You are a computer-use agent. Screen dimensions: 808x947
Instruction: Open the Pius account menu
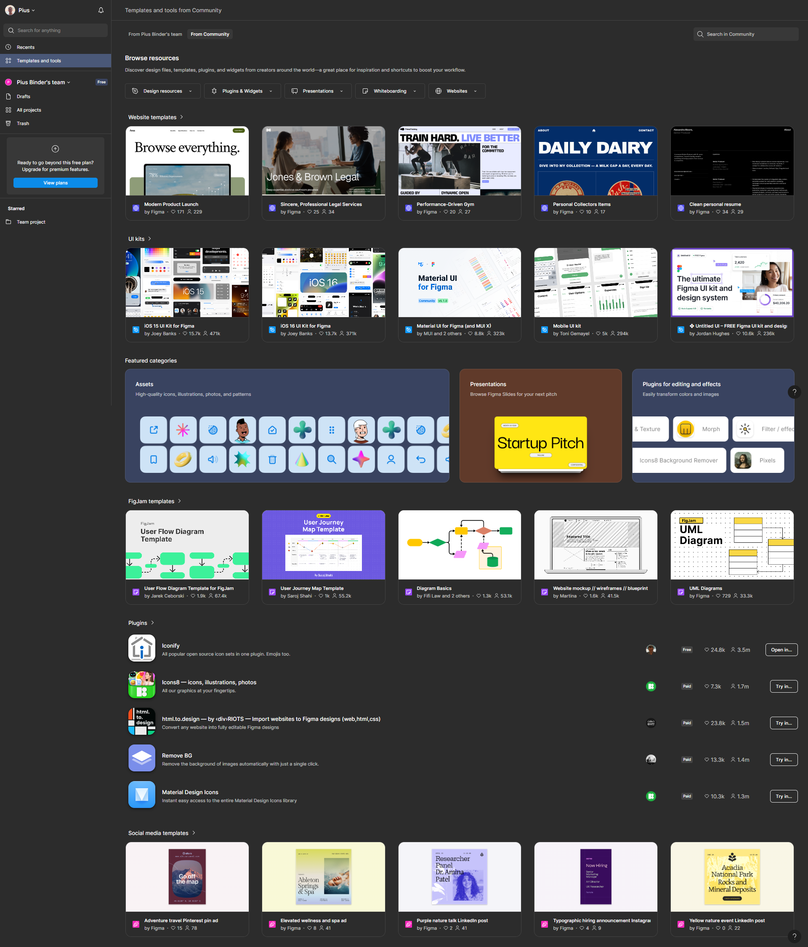(x=20, y=10)
